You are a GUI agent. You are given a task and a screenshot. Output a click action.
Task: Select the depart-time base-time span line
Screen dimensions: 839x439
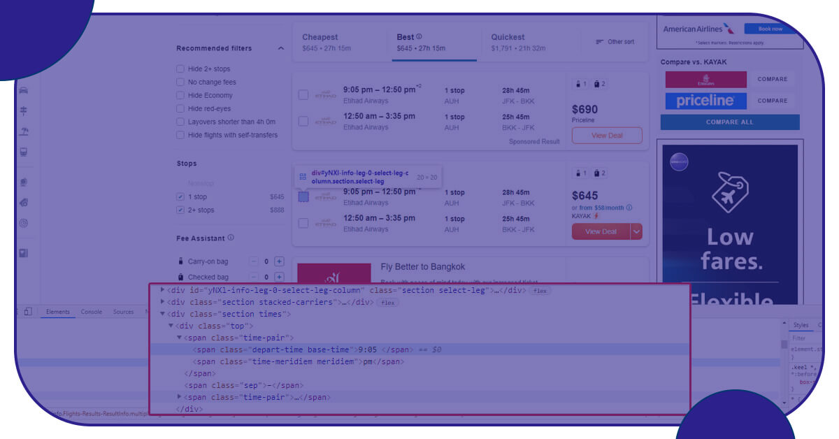(x=419, y=350)
